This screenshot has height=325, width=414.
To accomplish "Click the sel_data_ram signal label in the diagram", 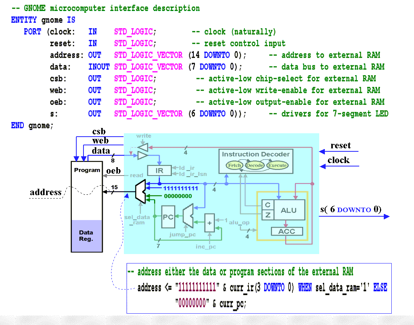I will click(137, 220).
